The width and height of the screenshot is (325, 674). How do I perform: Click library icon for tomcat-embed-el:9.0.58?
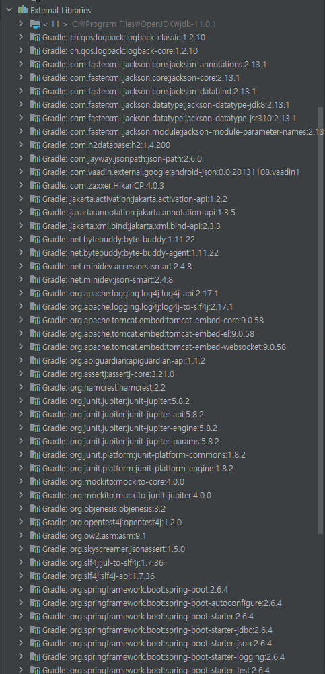(x=35, y=333)
